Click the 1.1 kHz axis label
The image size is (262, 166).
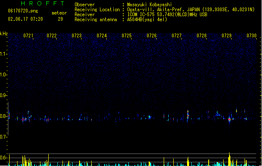click(x=3, y=54)
